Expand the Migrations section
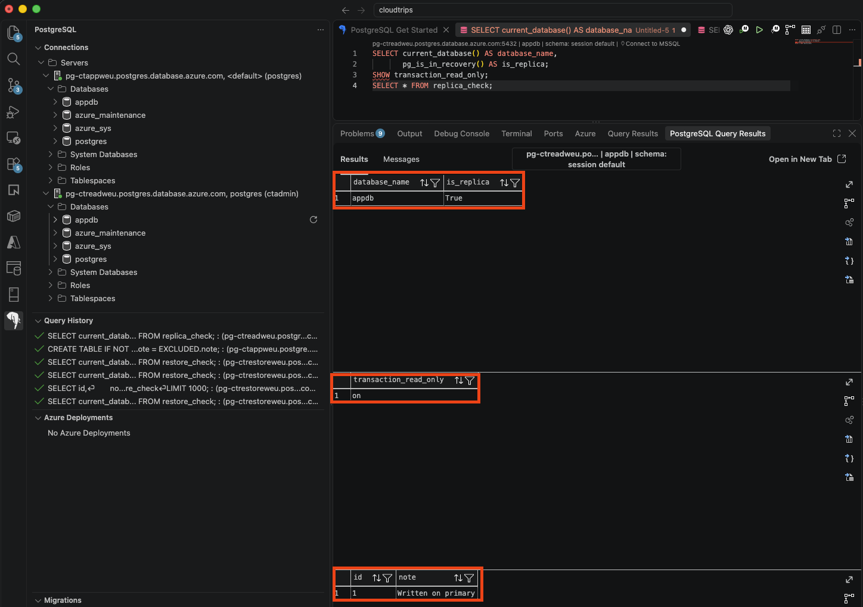The width and height of the screenshot is (863, 607). 38,600
